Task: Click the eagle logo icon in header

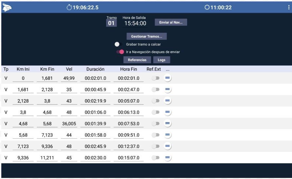Action: point(7,7)
